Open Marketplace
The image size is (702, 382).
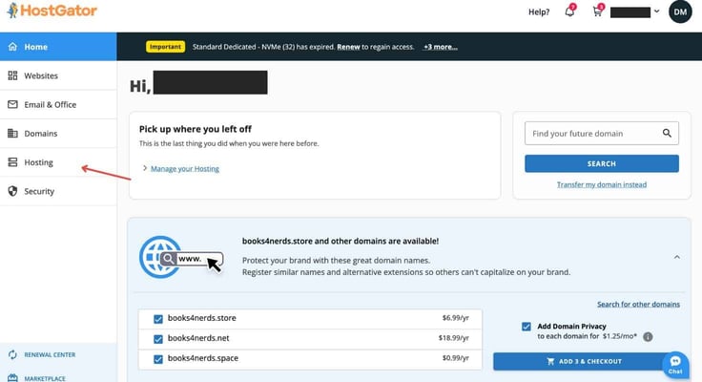click(x=45, y=378)
